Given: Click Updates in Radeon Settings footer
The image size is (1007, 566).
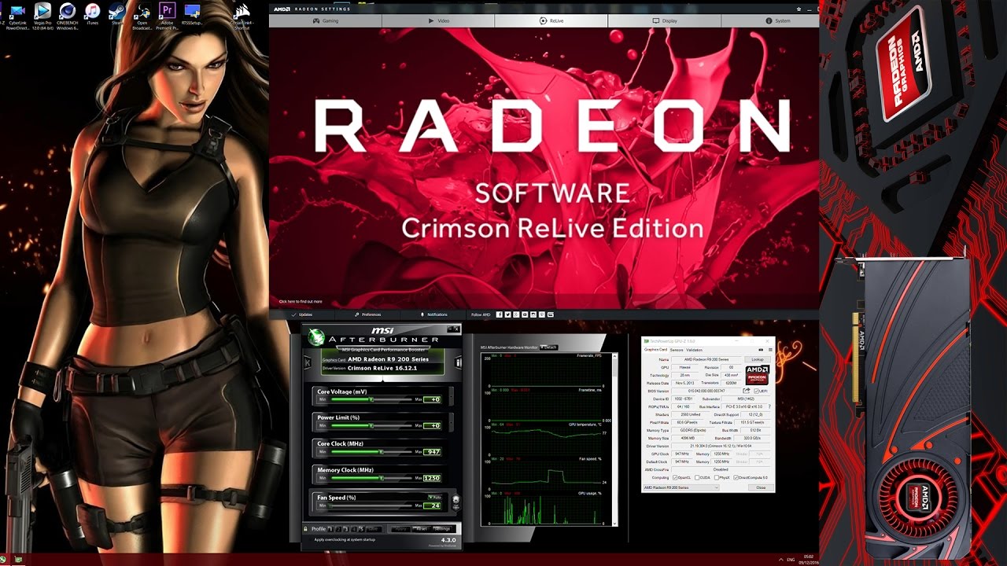Looking at the screenshot, I should coord(301,314).
